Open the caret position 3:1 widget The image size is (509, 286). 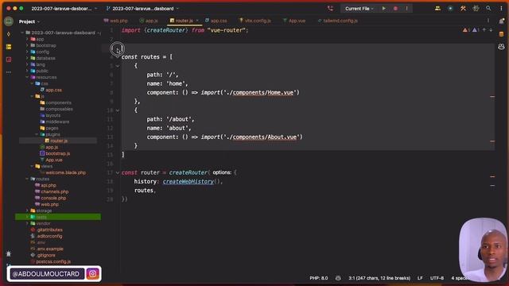(379, 278)
